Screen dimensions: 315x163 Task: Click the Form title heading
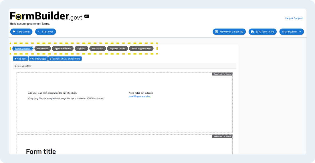point(41,151)
